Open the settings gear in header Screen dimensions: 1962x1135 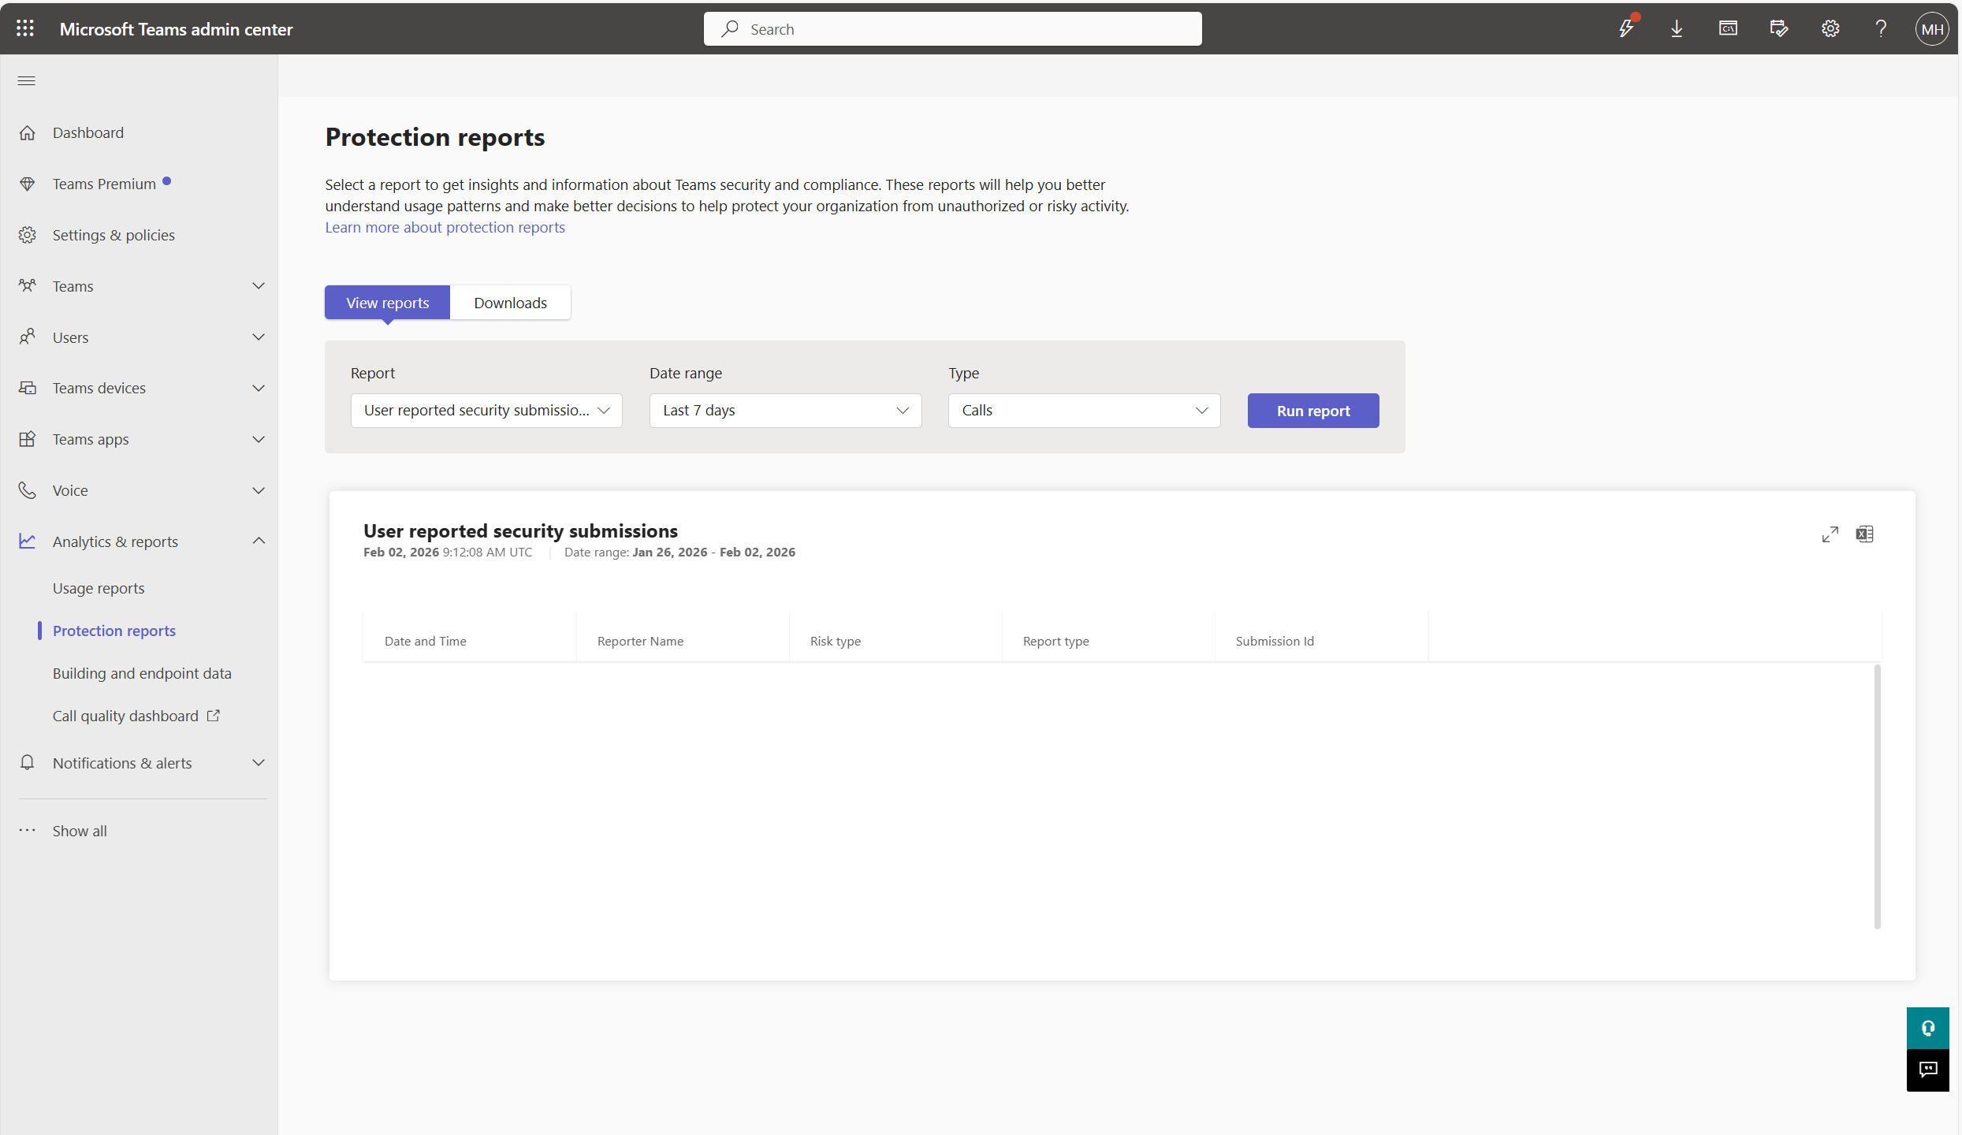coord(1830,29)
